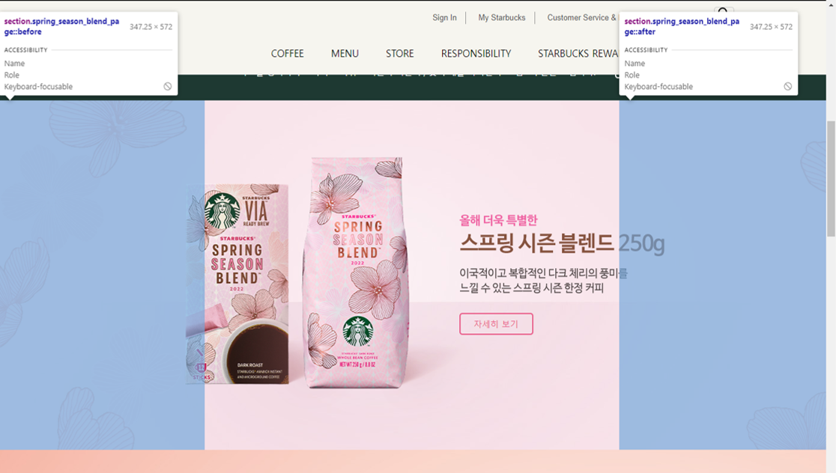This screenshot has width=836, height=473.
Task: Click the VIA Spring Season Blend box image
Action: (237, 284)
